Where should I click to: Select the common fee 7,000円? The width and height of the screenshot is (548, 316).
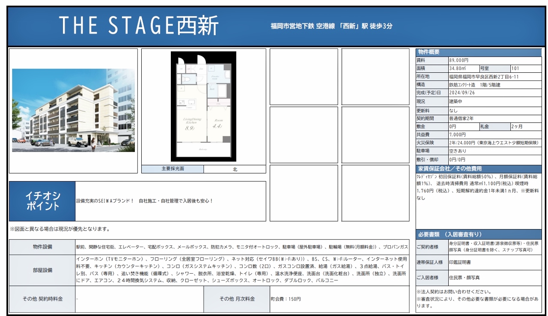coord(458,135)
